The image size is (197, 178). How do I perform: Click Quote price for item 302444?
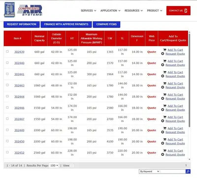152,97
